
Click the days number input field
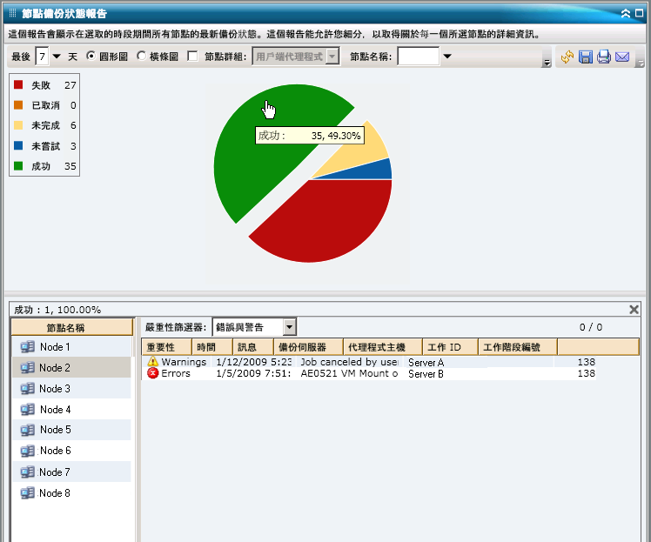click(42, 56)
